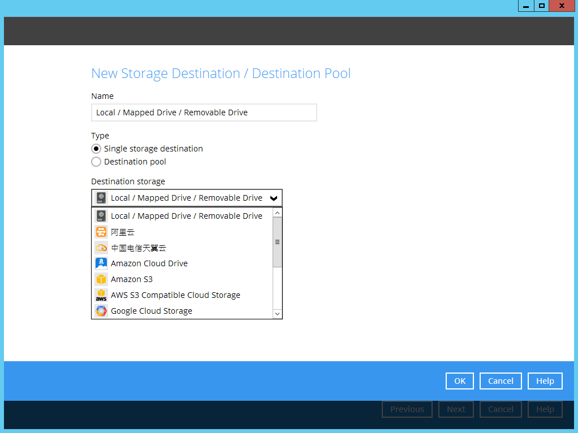Confirm with the OK button

click(x=460, y=381)
